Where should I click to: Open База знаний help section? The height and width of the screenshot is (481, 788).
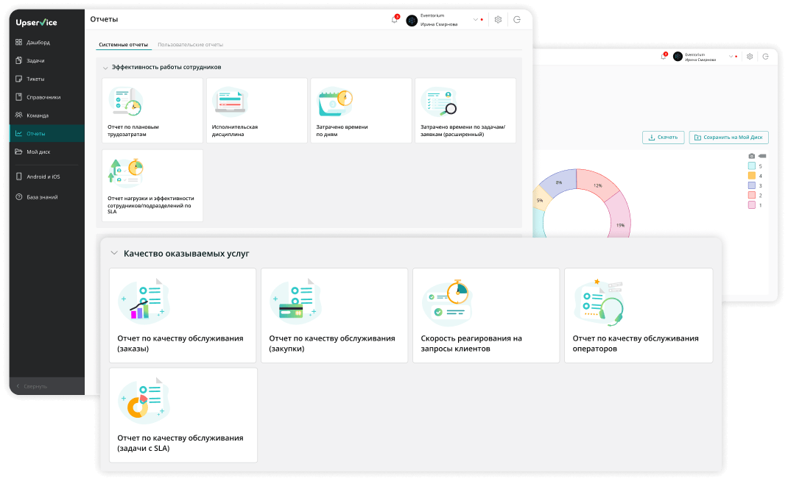pyautogui.click(x=41, y=197)
